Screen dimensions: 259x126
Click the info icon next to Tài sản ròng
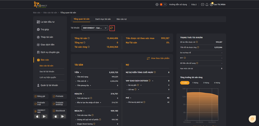coord(89,47)
